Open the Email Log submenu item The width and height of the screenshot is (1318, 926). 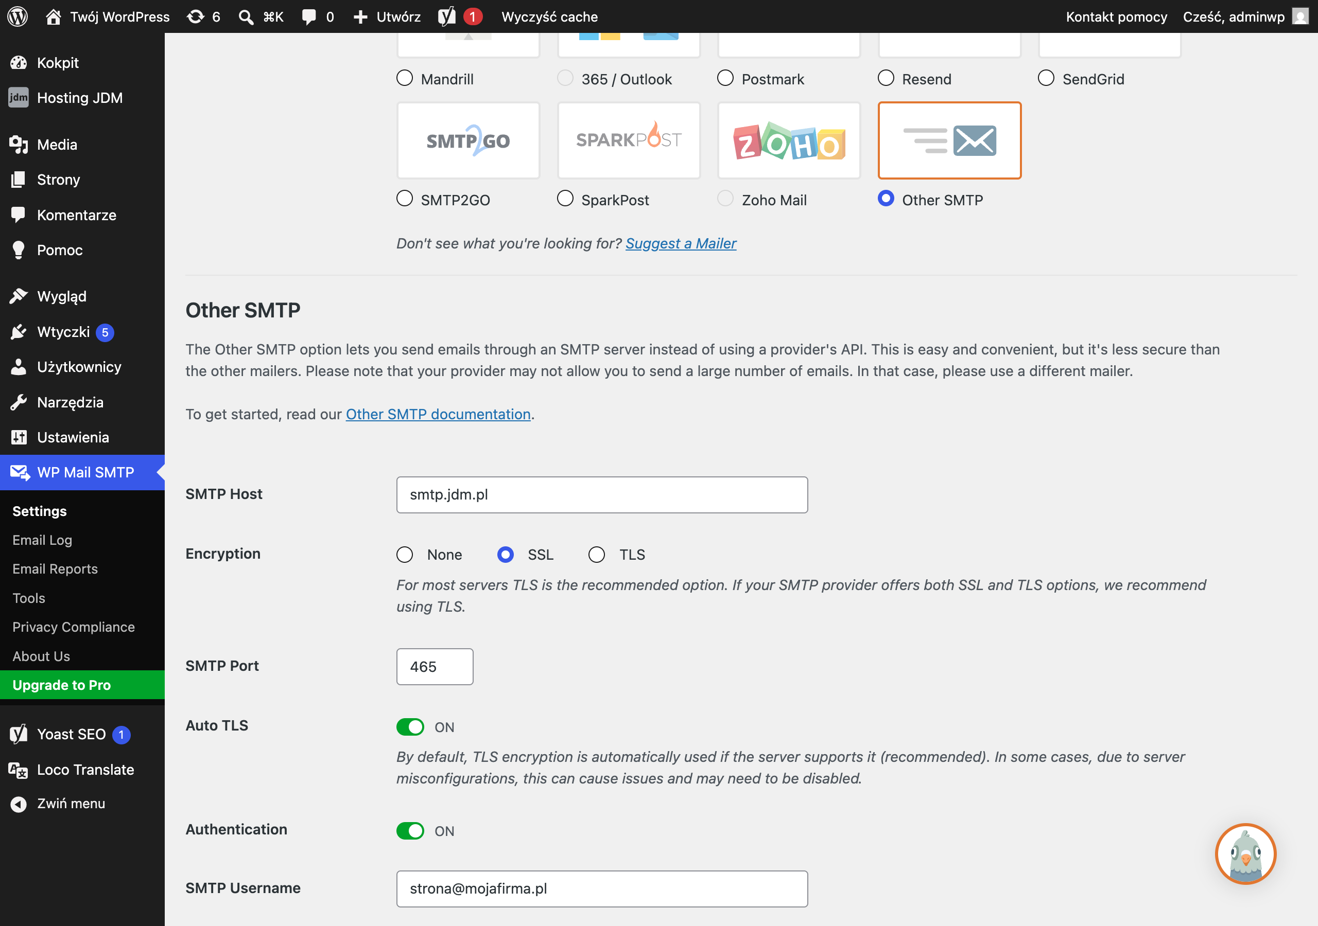pos(43,540)
